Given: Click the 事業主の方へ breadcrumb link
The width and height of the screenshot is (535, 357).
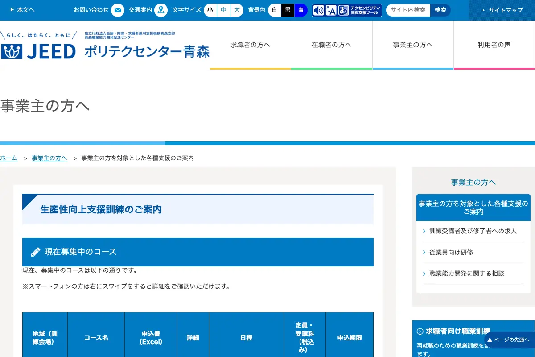Looking at the screenshot, I should click(x=49, y=158).
